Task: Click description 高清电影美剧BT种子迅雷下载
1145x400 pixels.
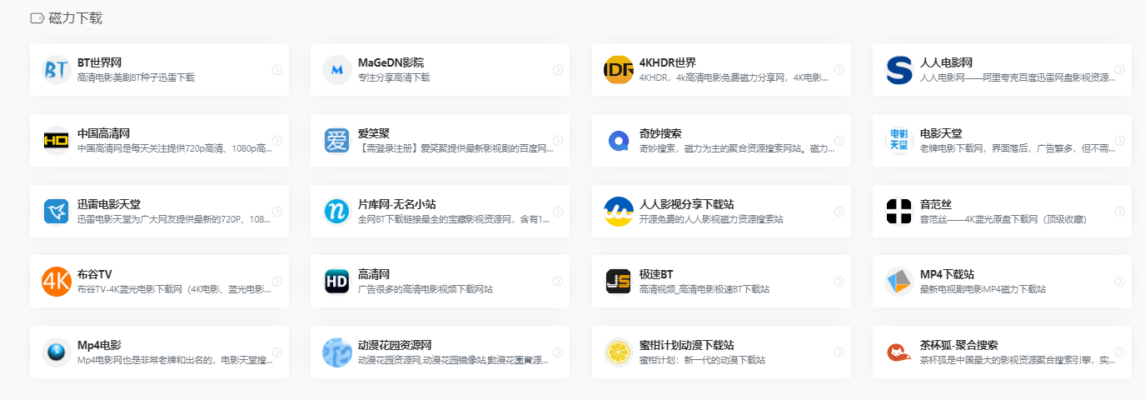Action: coord(136,77)
